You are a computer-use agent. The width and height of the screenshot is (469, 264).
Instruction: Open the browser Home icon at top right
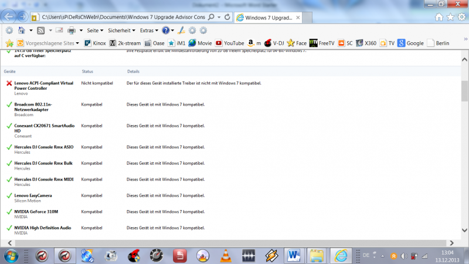439,17
